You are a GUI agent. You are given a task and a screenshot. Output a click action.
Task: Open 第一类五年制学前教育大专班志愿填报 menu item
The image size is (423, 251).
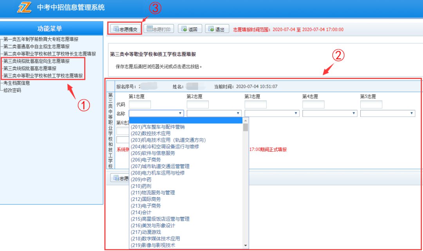point(41,39)
